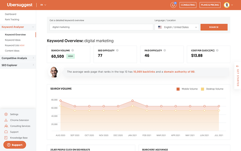Viewport: 241px width, 151px height.
Task: Click the keyword search input field
Action: 101,27
